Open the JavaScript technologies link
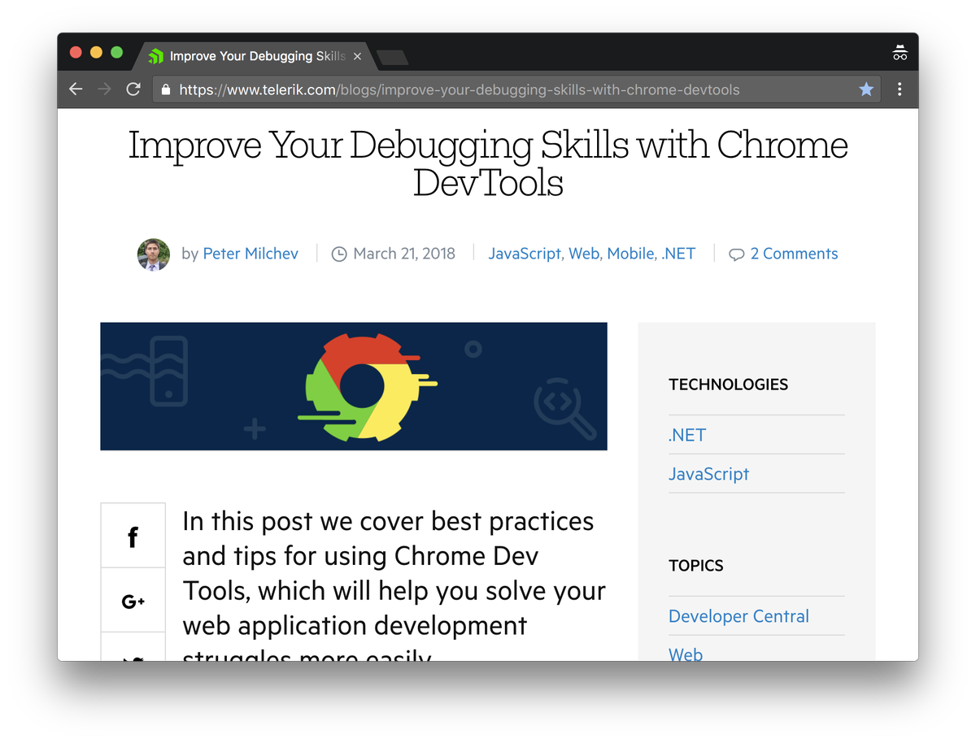 708,474
